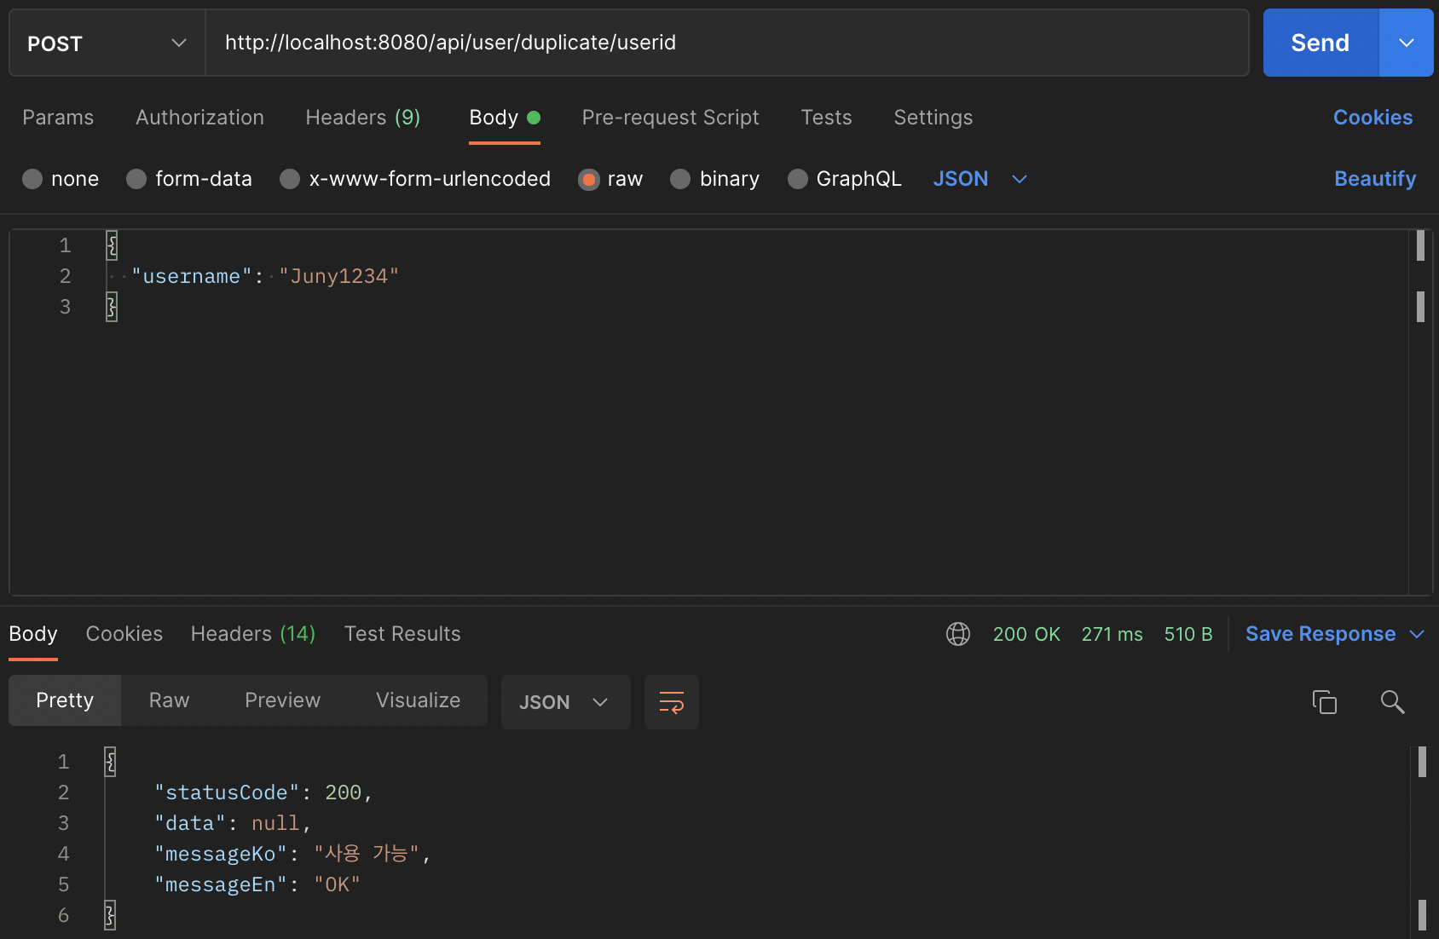Open the Tests tab

(827, 118)
